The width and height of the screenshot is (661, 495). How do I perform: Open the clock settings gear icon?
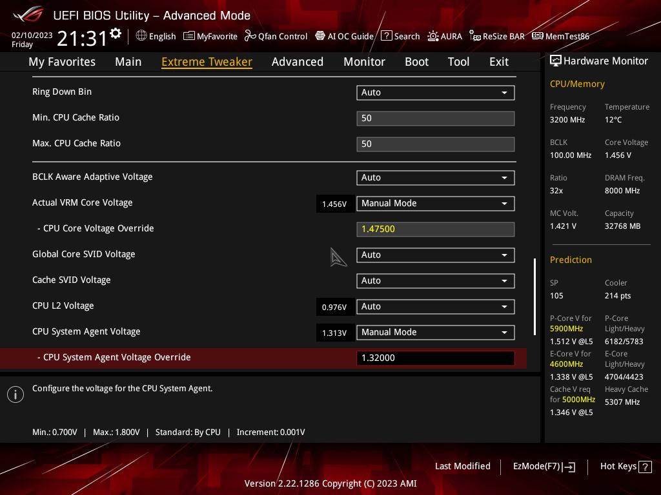click(116, 34)
